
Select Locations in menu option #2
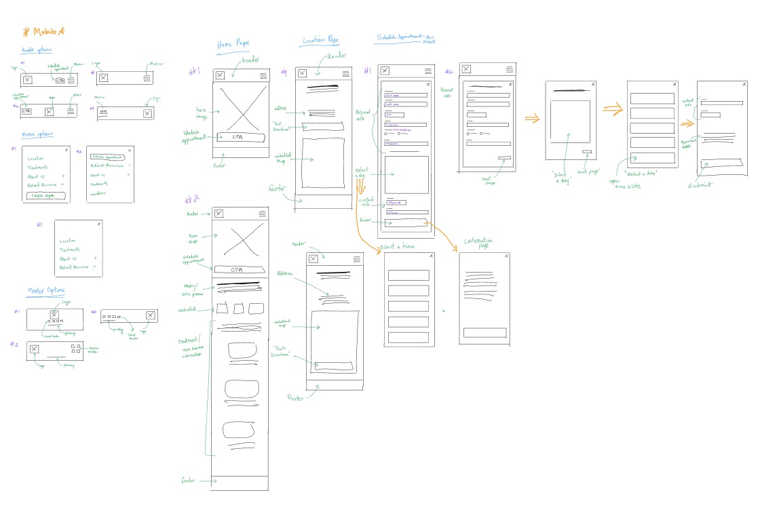(98, 193)
